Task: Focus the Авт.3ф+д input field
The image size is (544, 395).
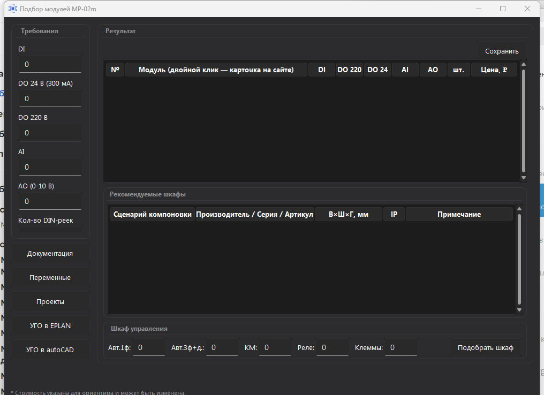Action: point(222,347)
